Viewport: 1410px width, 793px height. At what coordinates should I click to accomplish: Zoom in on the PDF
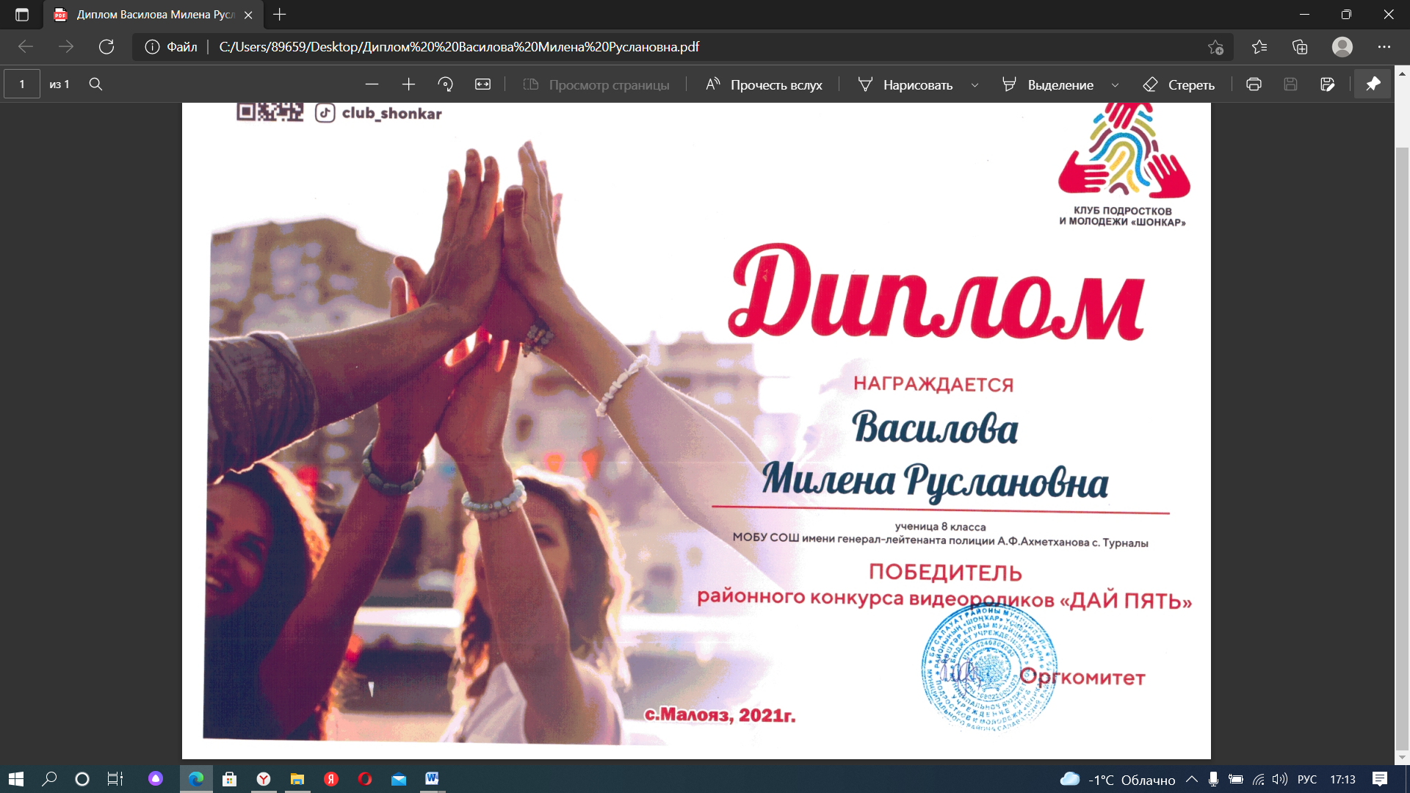[409, 84]
